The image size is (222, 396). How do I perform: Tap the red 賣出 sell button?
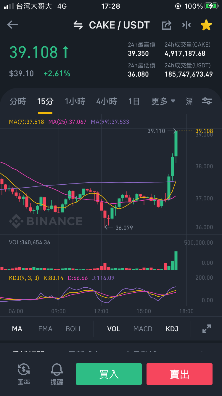tap(179, 374)
